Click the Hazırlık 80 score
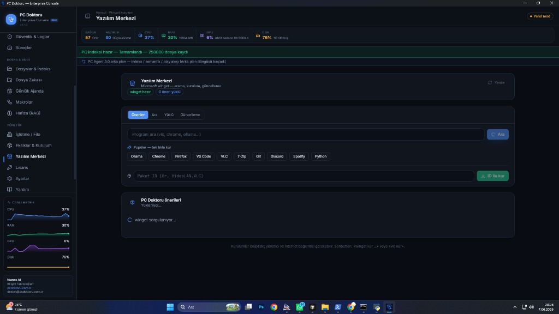The height and width of the screenshot is (314, 559). pos(118,35)
